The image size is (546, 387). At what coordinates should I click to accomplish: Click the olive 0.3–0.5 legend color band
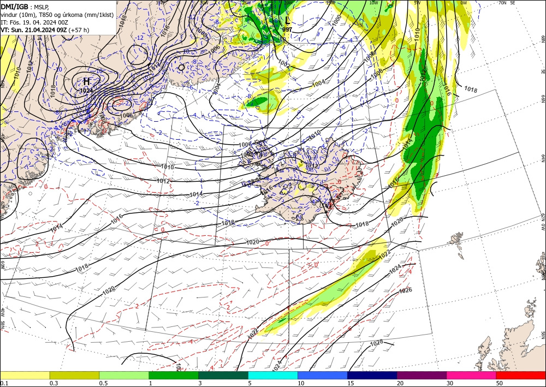pyautogui.click(x=74, y=375)
